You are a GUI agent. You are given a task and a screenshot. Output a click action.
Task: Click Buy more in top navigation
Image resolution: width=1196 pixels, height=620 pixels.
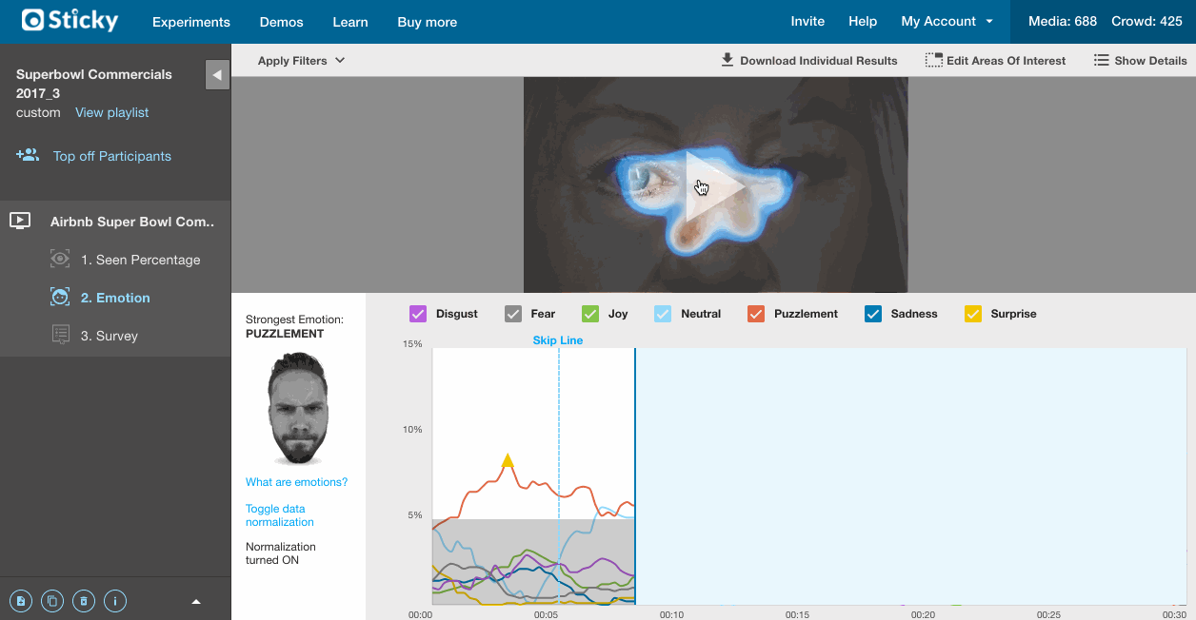pos(428,22)
